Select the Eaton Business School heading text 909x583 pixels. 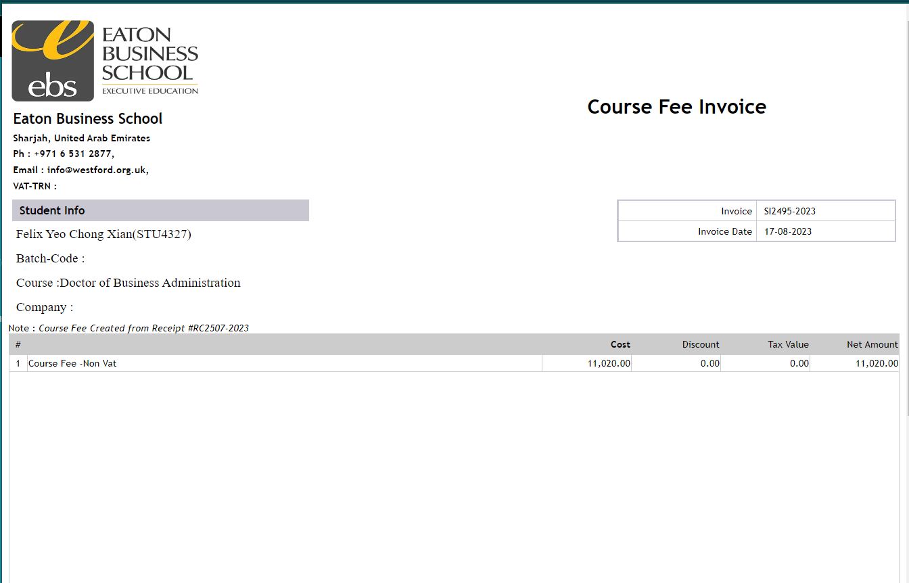pyautogui.click(x=88, y=119)
